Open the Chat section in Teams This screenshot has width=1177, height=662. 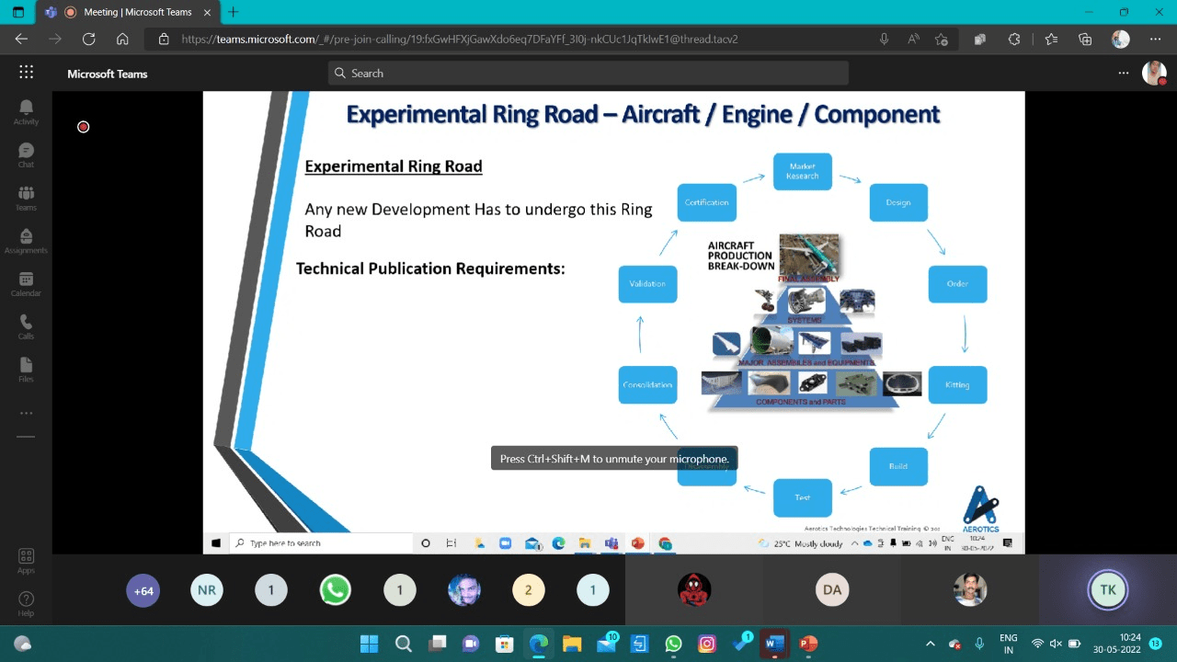26,154
